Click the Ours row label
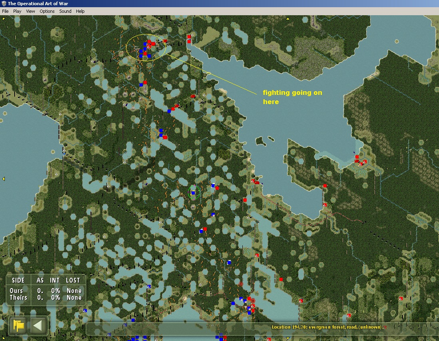439x341 pixels. (16, 291)
